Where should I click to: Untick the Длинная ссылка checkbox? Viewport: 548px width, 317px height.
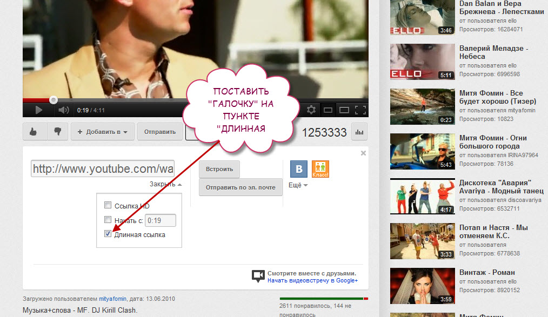click(108, 234)
